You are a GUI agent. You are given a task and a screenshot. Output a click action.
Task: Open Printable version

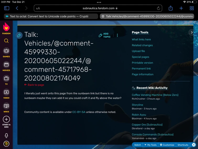click(x=142, y=63)
